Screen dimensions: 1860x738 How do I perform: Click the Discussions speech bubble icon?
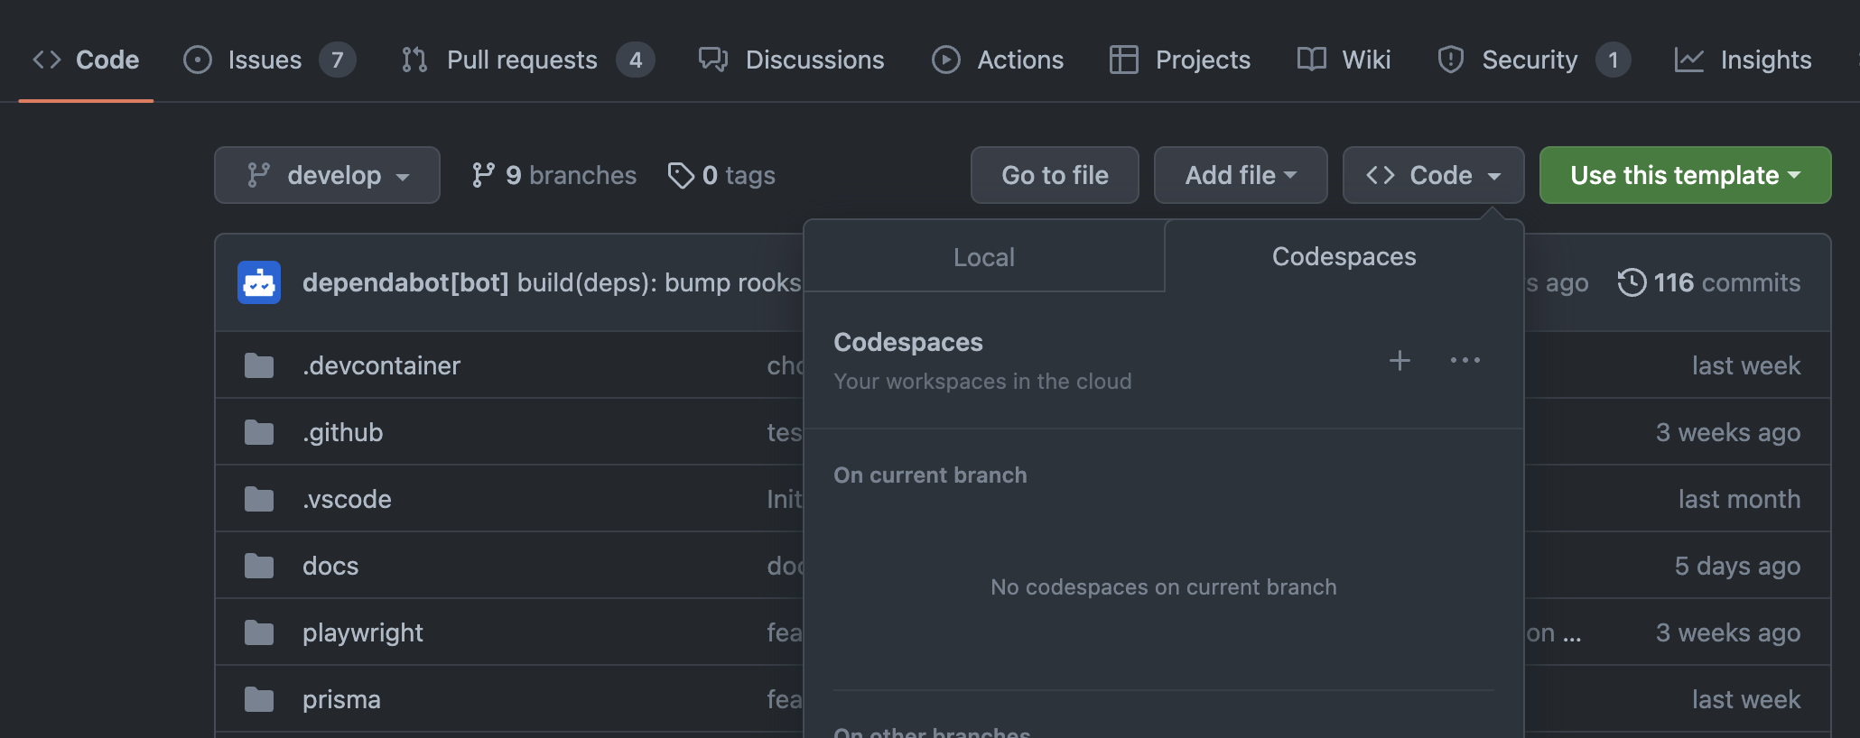coord(713,60)
